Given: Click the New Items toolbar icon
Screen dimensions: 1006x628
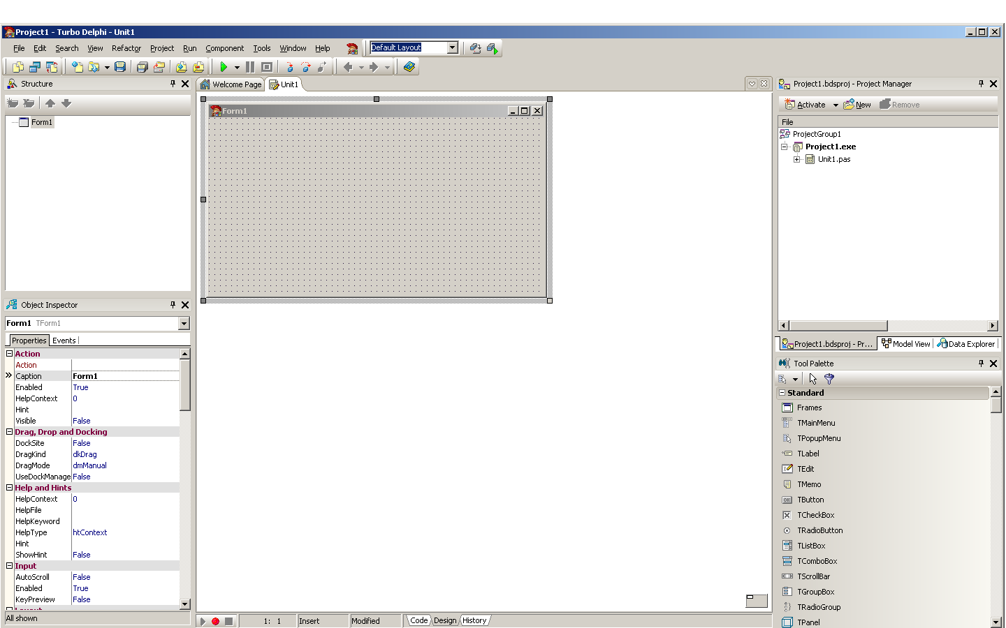Looking at the screenshot, I should [x=78, y=67].
